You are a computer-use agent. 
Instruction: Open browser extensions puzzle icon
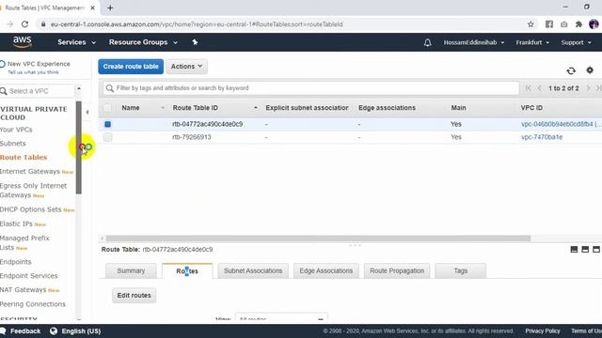click(x=578, y=24)
